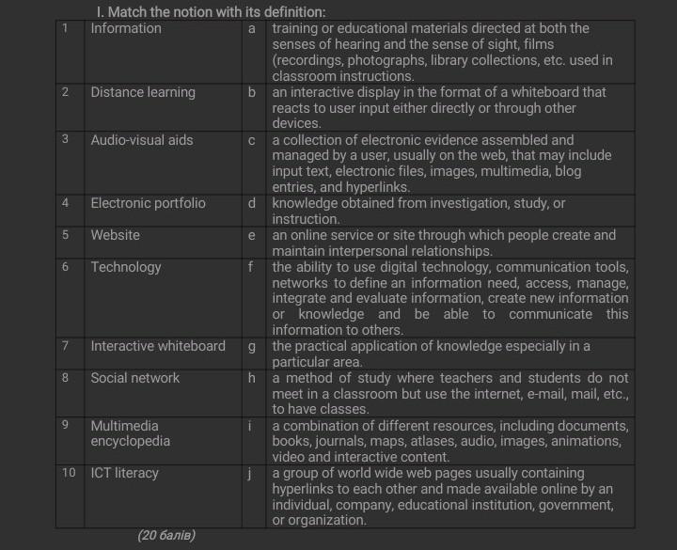Select the 'Electronic portfolio' notion cell

[x=148, y=203]
